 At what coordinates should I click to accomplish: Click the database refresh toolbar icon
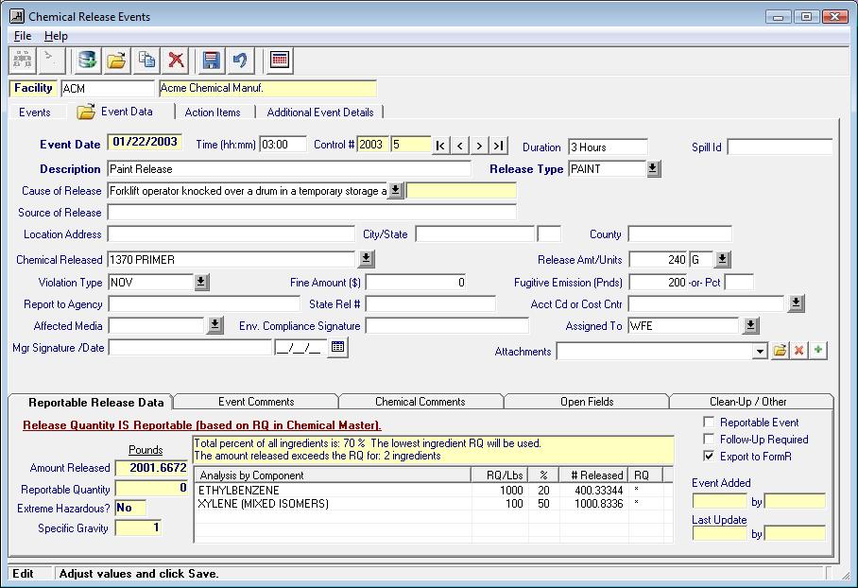click(x=88, y=60)
